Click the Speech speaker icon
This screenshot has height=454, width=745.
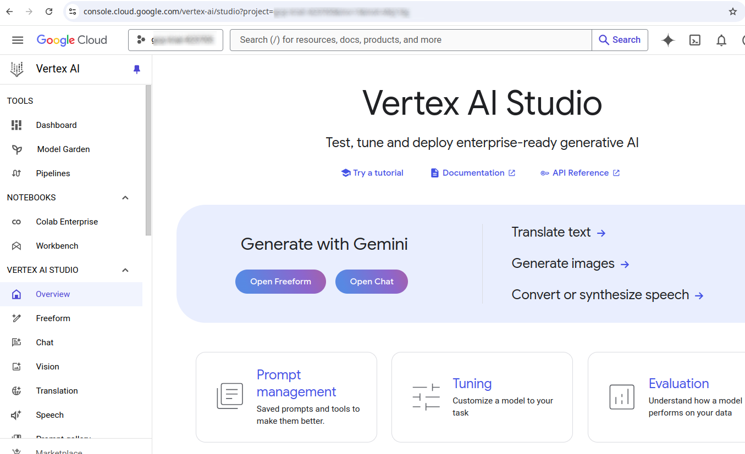[16, 415]
